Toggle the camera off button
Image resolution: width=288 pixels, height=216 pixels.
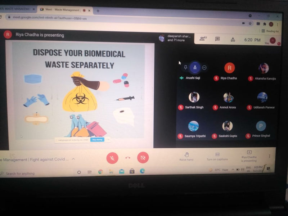[143, 158]
